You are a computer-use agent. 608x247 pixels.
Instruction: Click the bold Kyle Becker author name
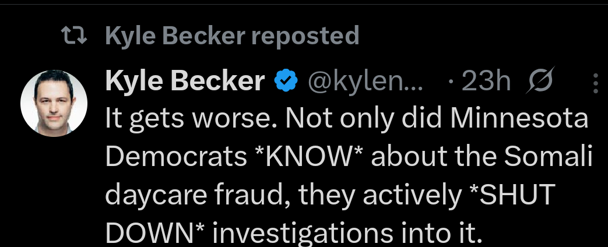tap(185, 82)
